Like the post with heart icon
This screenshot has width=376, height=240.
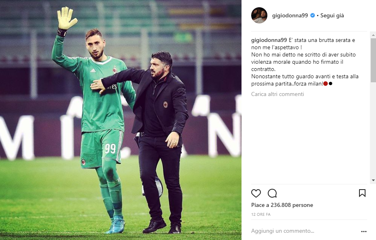[256, 193]
